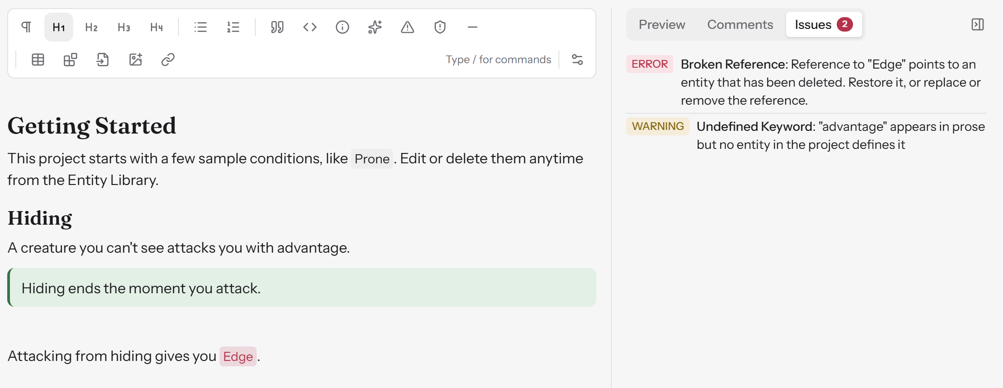Screen dimensions: 1003x388
Task: Insert an image
Action: [136, 60]
